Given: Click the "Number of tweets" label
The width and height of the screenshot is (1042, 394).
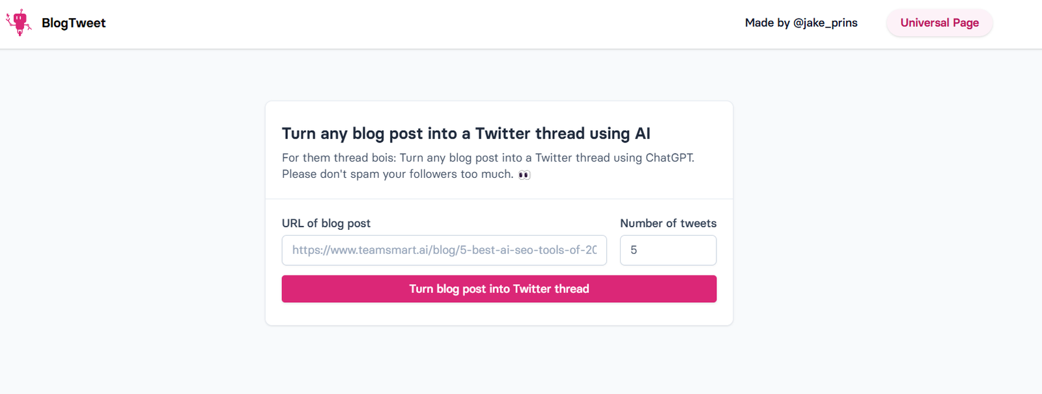Looking at the screenshot, I should click(668, 223).
